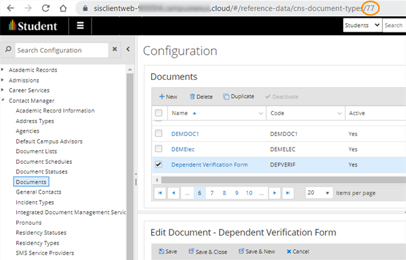Expand the Academic Records tree node

point(3,70)
